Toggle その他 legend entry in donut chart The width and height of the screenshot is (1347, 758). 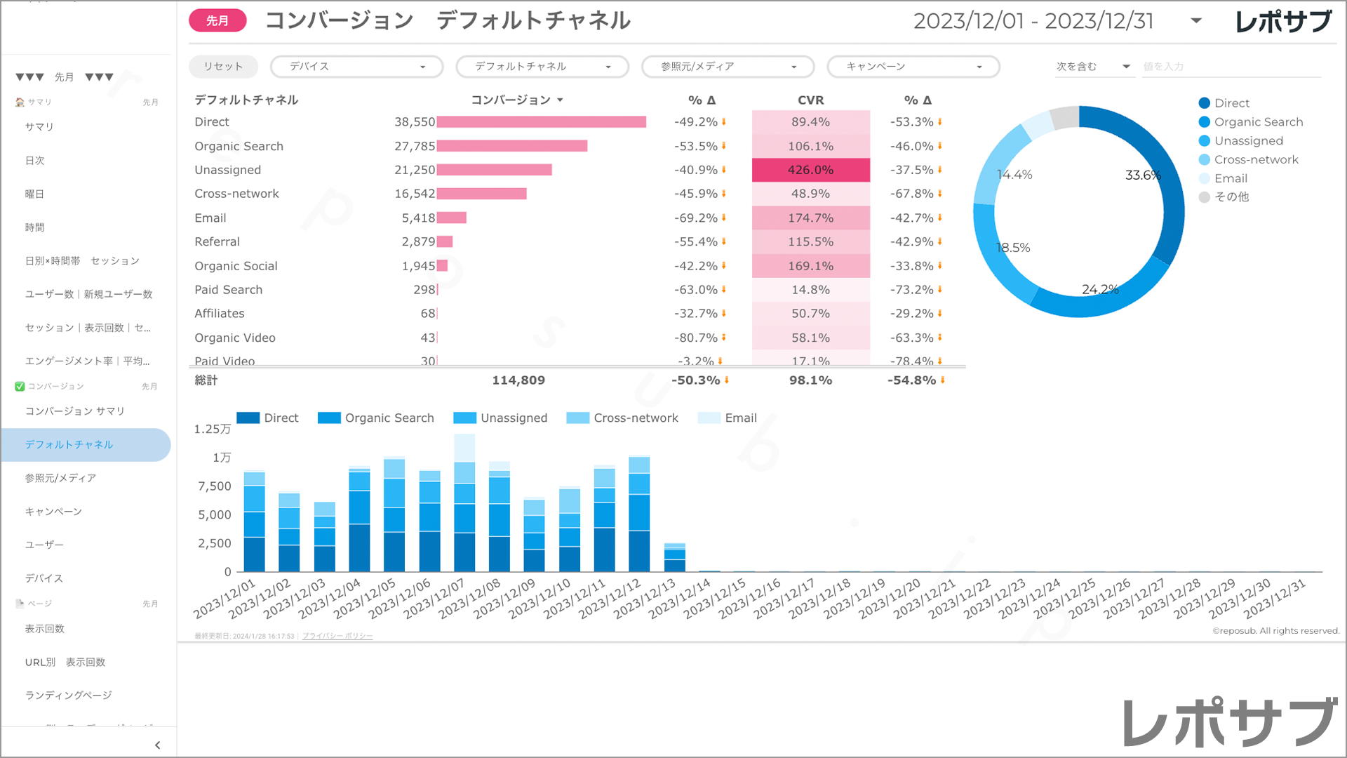point(1231,197)
